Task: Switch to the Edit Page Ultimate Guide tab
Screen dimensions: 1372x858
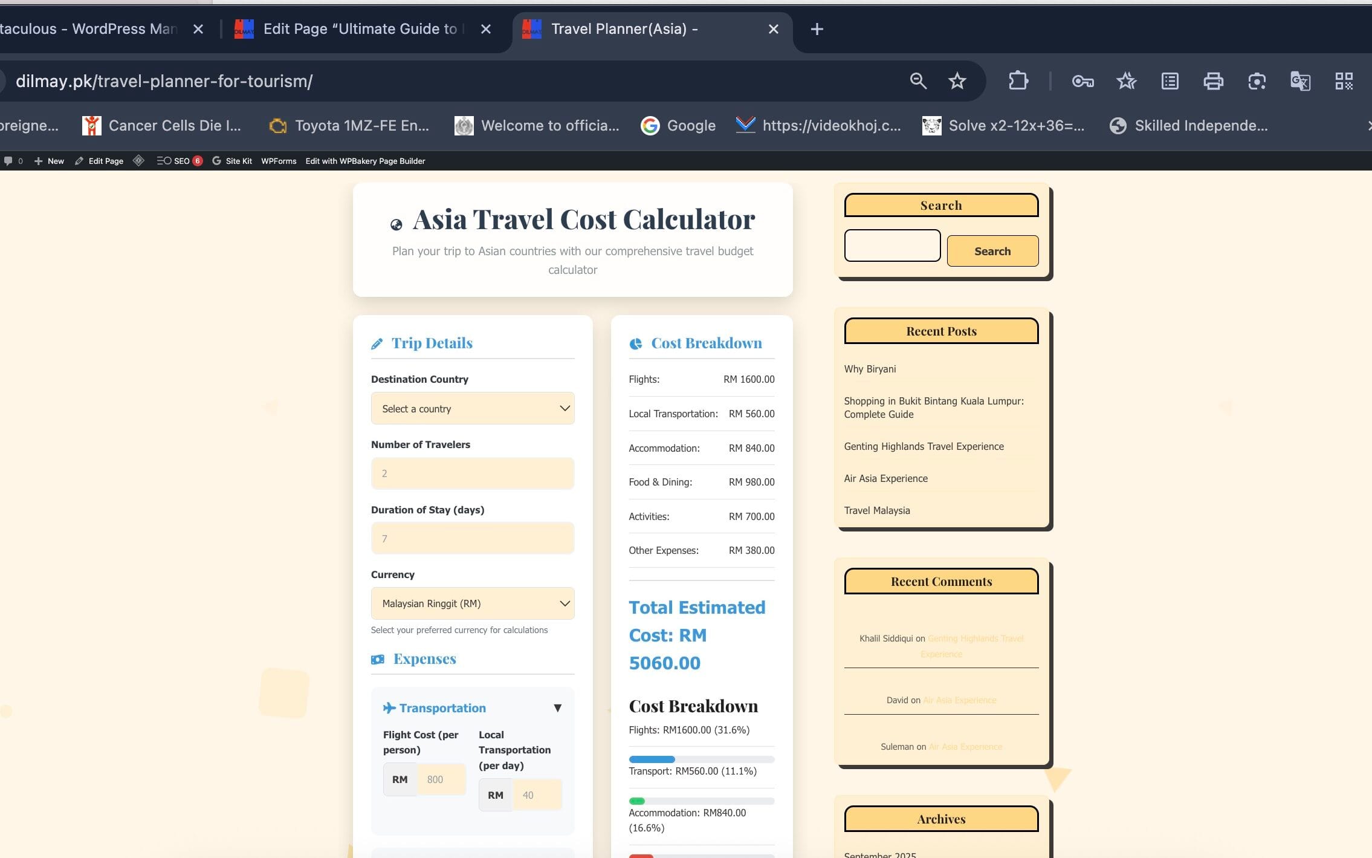Action: pos(360,29)
